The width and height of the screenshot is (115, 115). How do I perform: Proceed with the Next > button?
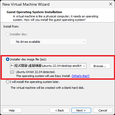81,110
